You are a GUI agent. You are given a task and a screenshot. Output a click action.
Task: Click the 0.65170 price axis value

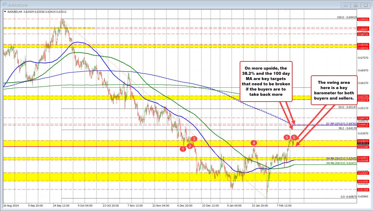pos(363,108)
